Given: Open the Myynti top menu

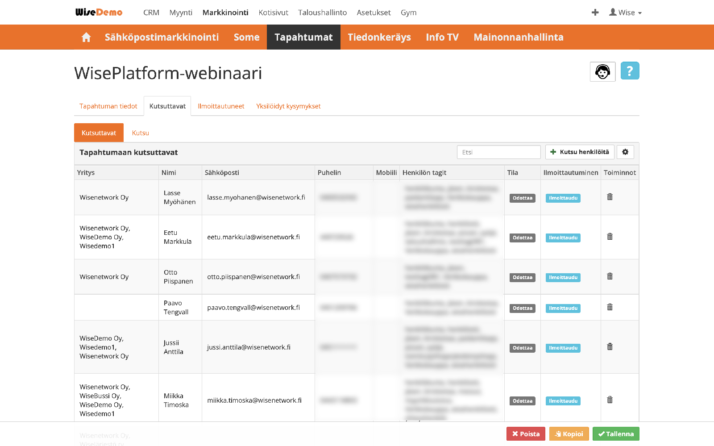Looking at the screenshot, I should click(181, 13).
